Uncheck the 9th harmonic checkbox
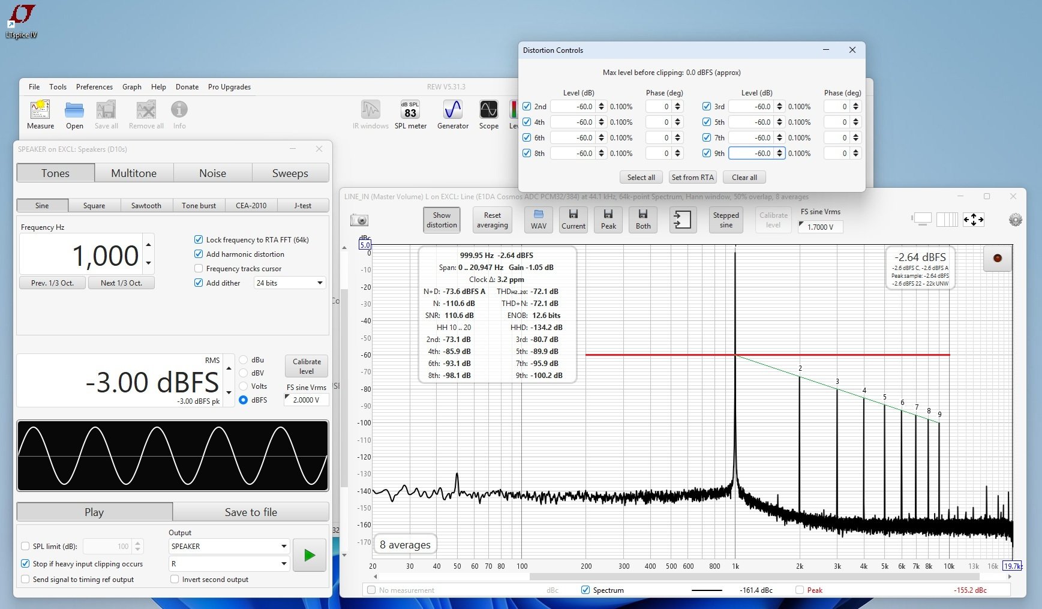Viewport: 1042px width, 609px height. (x=707, y=153)
